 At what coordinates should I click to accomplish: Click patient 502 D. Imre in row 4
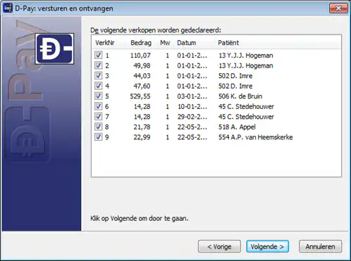(x=235, y=86)
